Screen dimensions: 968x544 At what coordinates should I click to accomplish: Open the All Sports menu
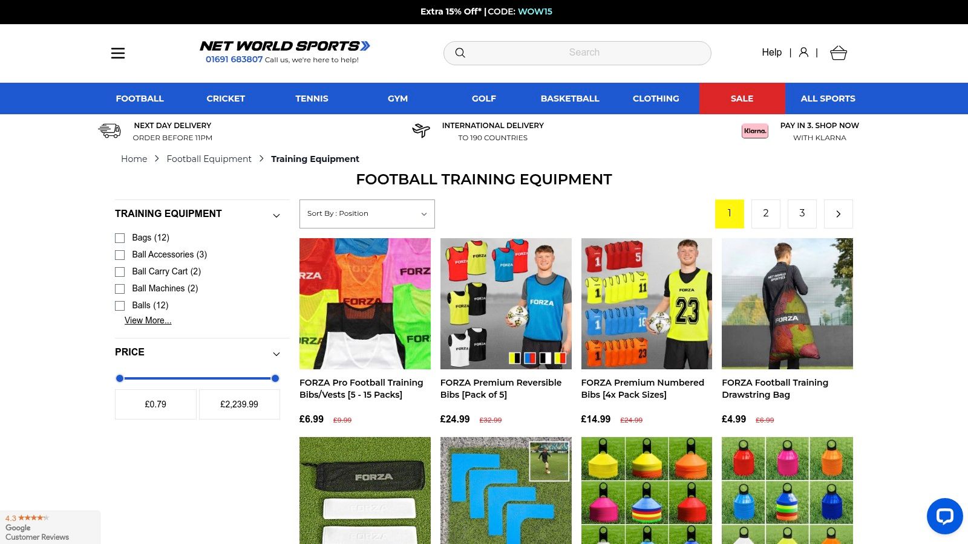(x=828, y=99)
